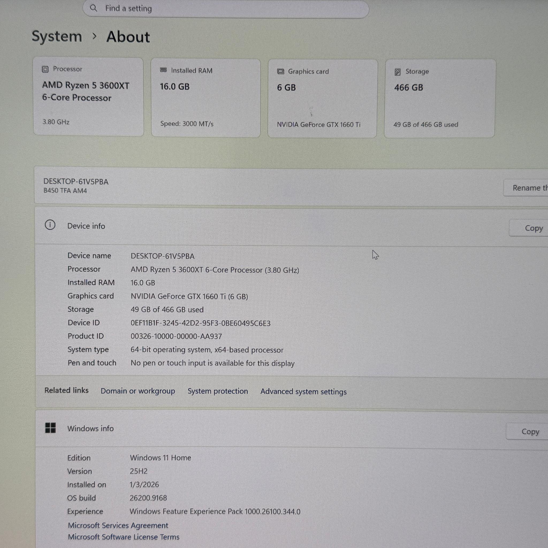Select Device ID value 0EF11B1F-3245-42D2-95F3-0BE60495C6E3
Image resolution: width=548 pixels, height=548 pixels.
pyautogui.click(x=200, y=323)
